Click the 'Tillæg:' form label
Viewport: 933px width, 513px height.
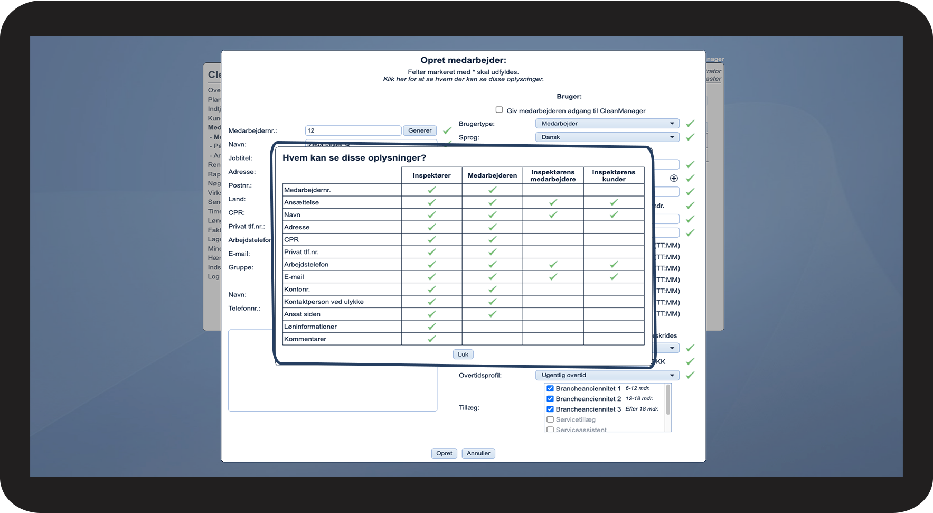pos(469,408)
